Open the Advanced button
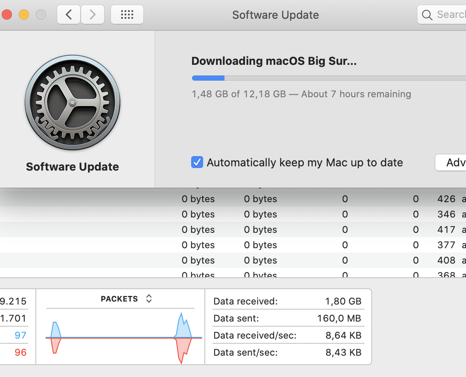 click(451, 162)
